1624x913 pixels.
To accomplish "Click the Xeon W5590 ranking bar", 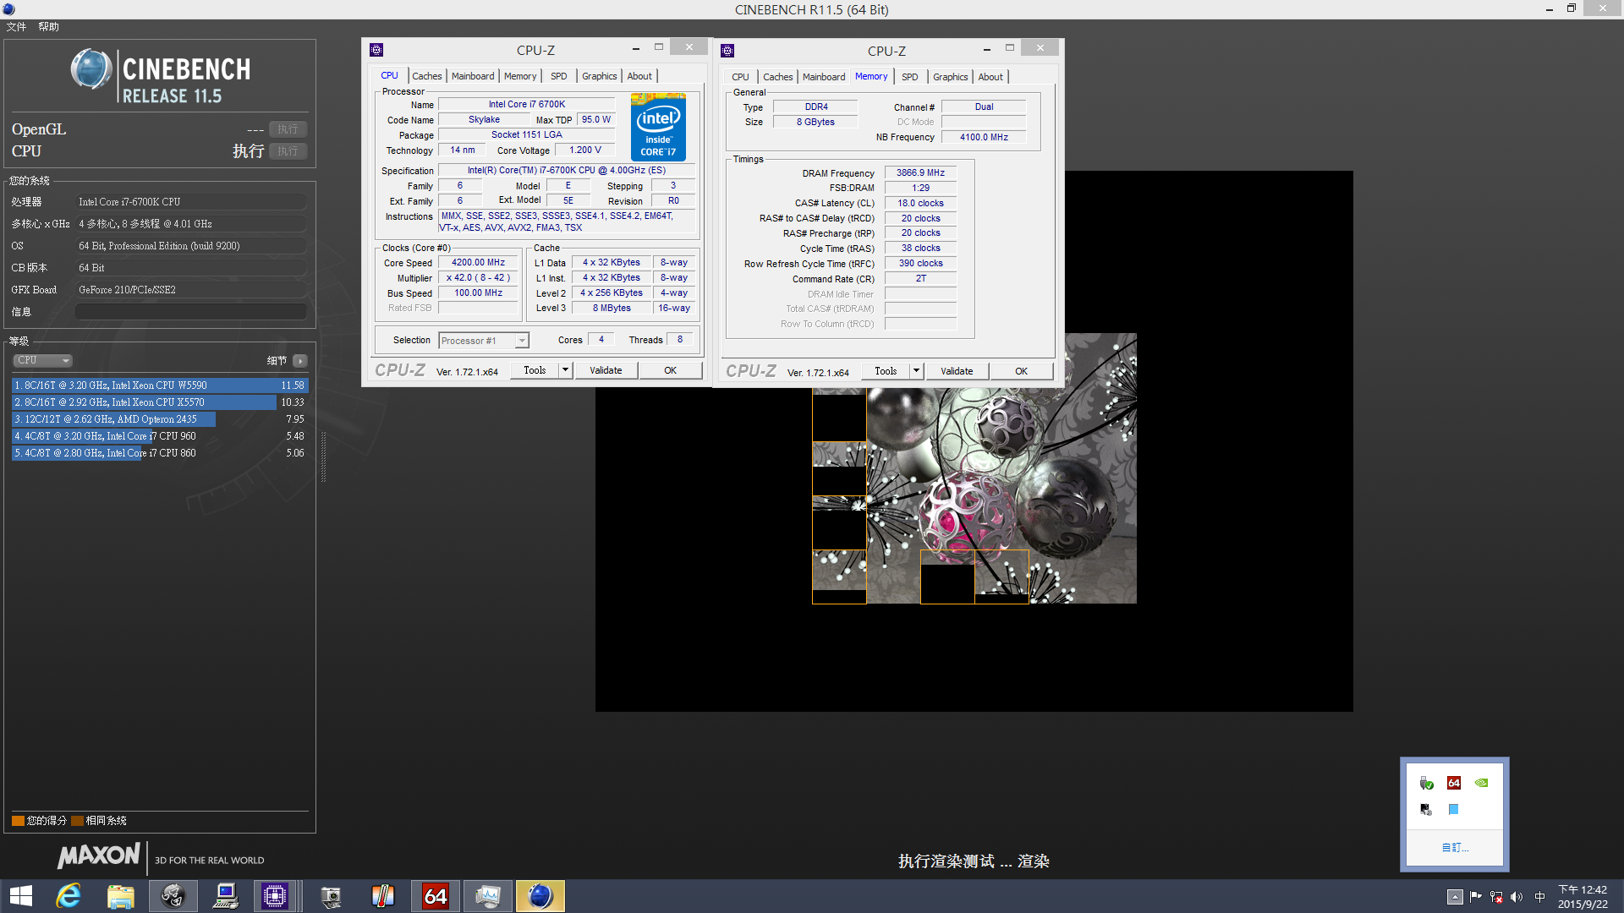I will click(159, 385).
